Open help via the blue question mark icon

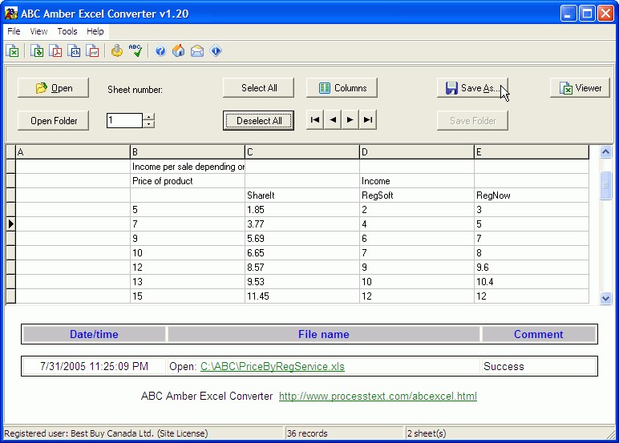(x=160, y=51)
